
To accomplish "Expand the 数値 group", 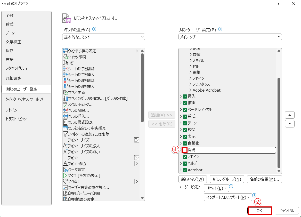I will click(x=190, y=54).
